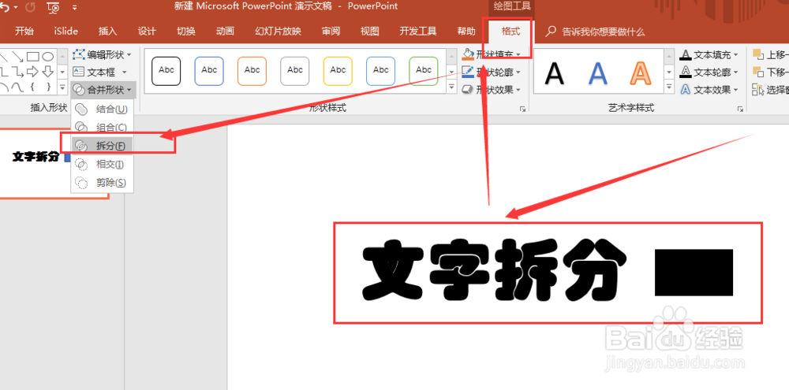Screen dimensions: 789x390
Task: Click the 合并形状 dropdown button
Action: tap(103, 90)
